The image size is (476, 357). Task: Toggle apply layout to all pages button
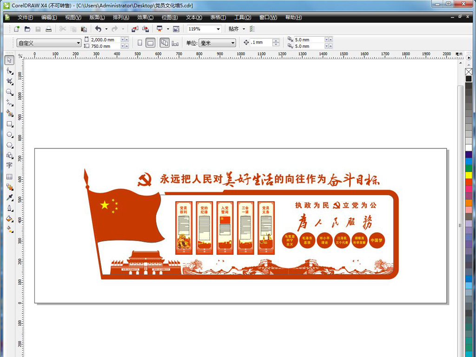pos(165,43)
